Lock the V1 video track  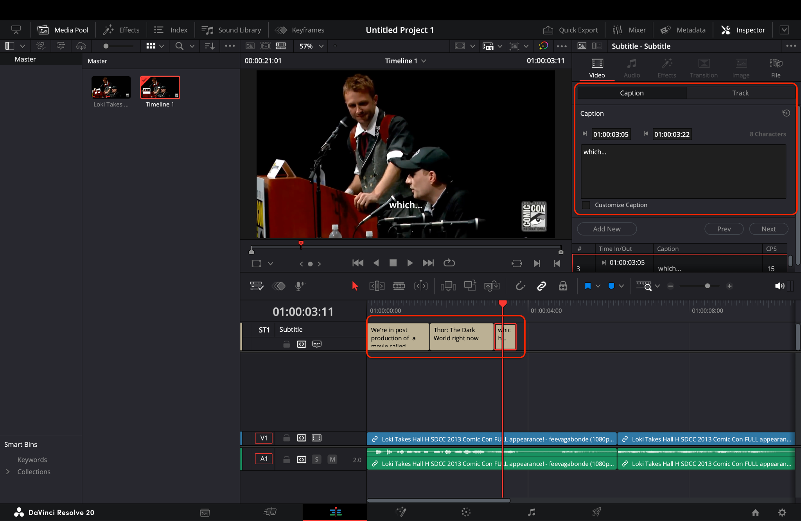point(286,438)
